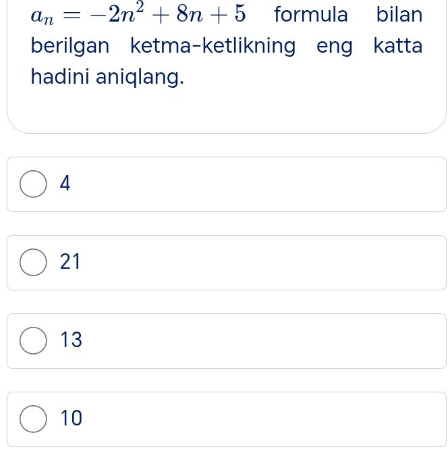Image resolution: width=448 pixels, height=468 pixels.
Task: Click the word "katta" in the question
Action: click(398, 47)
